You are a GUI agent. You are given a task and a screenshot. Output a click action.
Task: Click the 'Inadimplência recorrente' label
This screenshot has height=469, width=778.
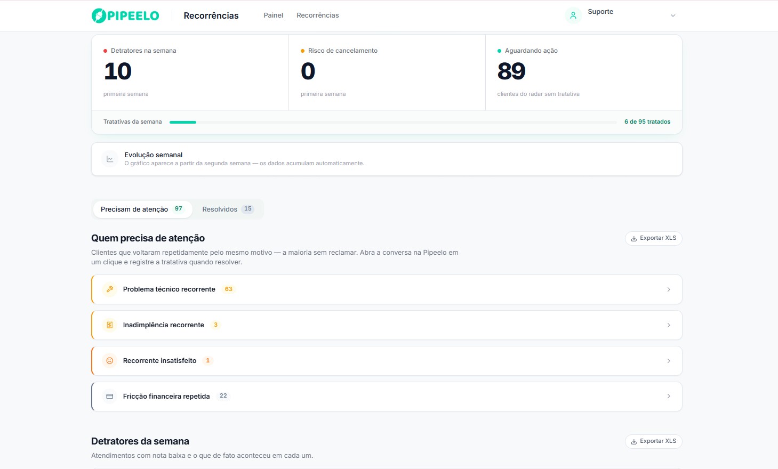coord(164,325)
